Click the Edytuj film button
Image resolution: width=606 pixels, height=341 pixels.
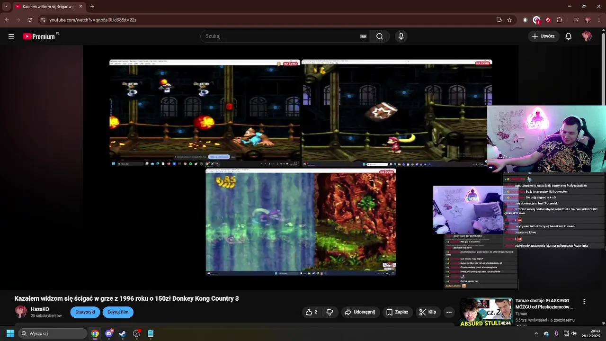pos(118,312)
